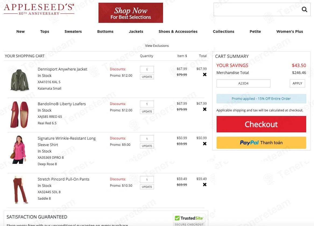This screenshot has height=226, width=314.
Task: Open the red Bandolino loafers thumbnail
Action: click(19, 115)
